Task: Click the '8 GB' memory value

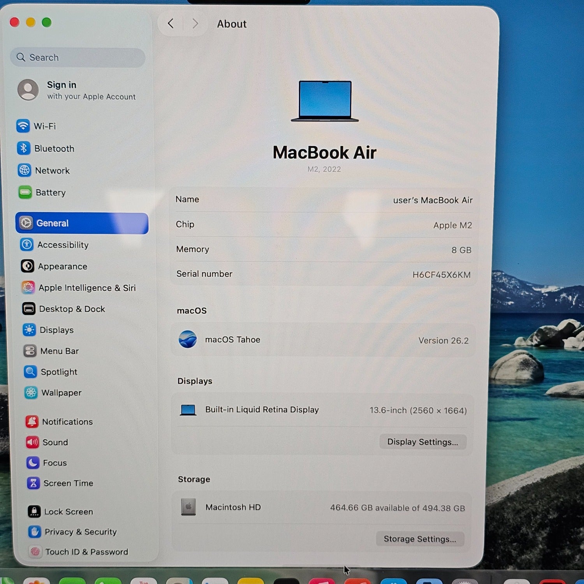Action: 461,250
